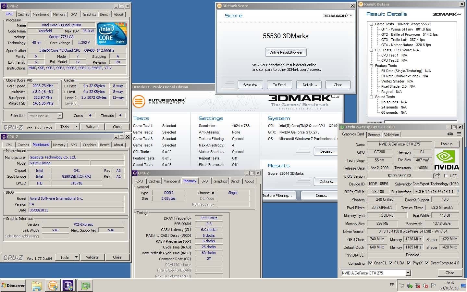Click the muted volume tray icon
This screenshot has width=467, height=292.
425,286
